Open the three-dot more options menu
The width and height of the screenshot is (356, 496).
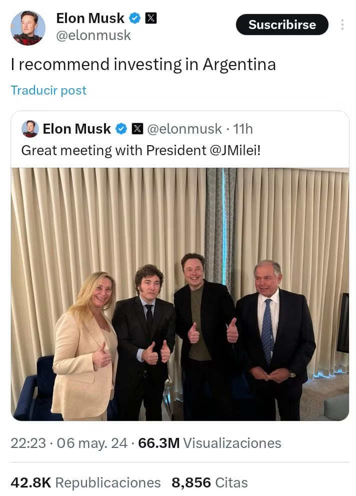pyautogui.click(x=342, y=25)
